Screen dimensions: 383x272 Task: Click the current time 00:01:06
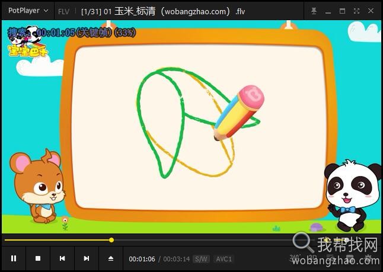point(142,259)
